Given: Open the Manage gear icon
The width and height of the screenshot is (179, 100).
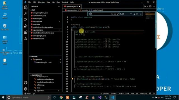Looking at the screenshot, I should [x=26, y=89].
